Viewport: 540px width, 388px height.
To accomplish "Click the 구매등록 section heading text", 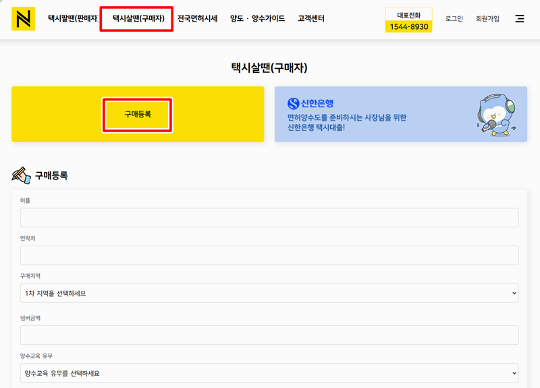I will pyautogui.click(x=51, y=175).
